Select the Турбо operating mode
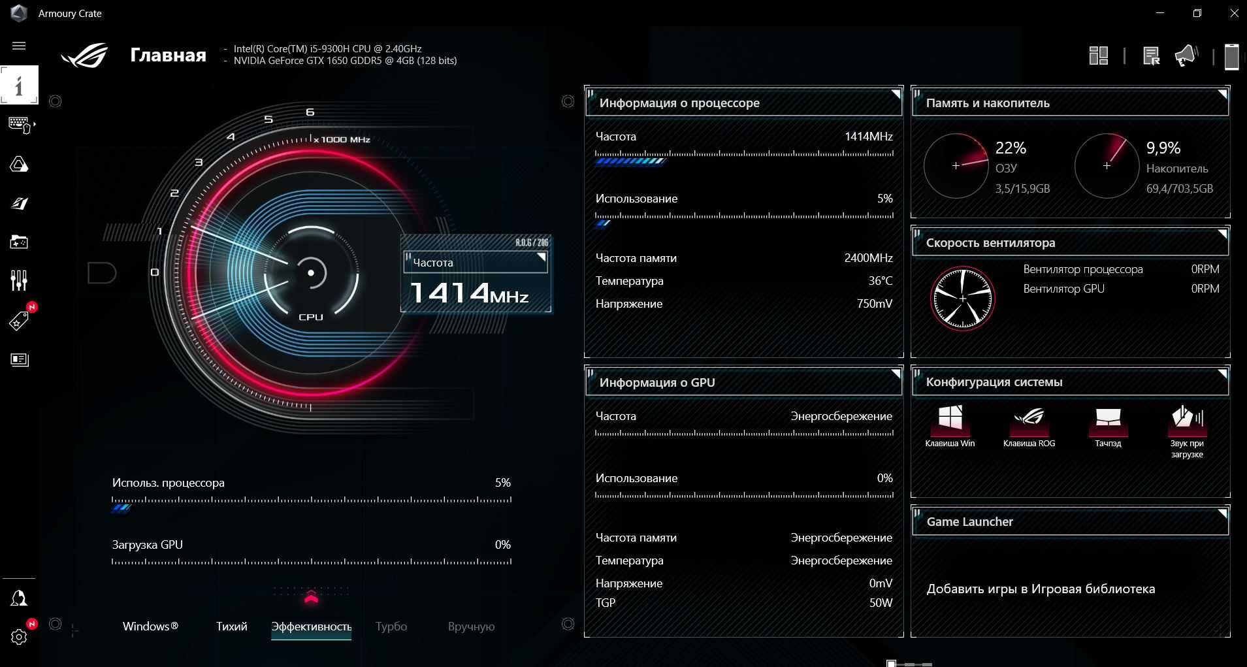 [391, 626]
